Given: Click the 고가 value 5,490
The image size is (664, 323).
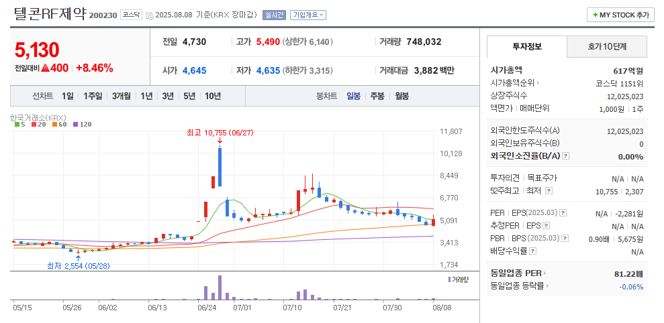Looking at the screenshot, I should (268, 42).
